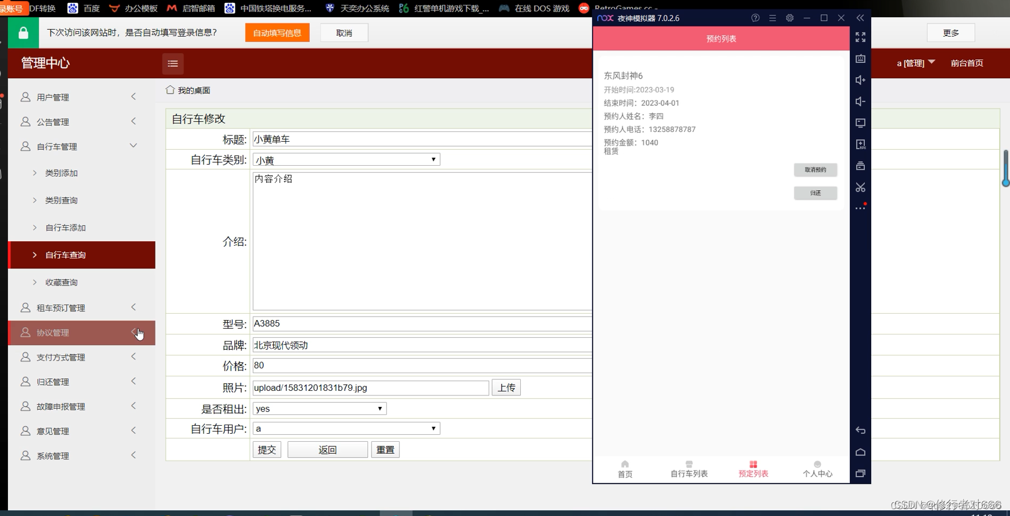Click the home icon beside 我的桌面
Image resolution: width=1010 pixels, height=516 pixels.
[x=170, y=90]
